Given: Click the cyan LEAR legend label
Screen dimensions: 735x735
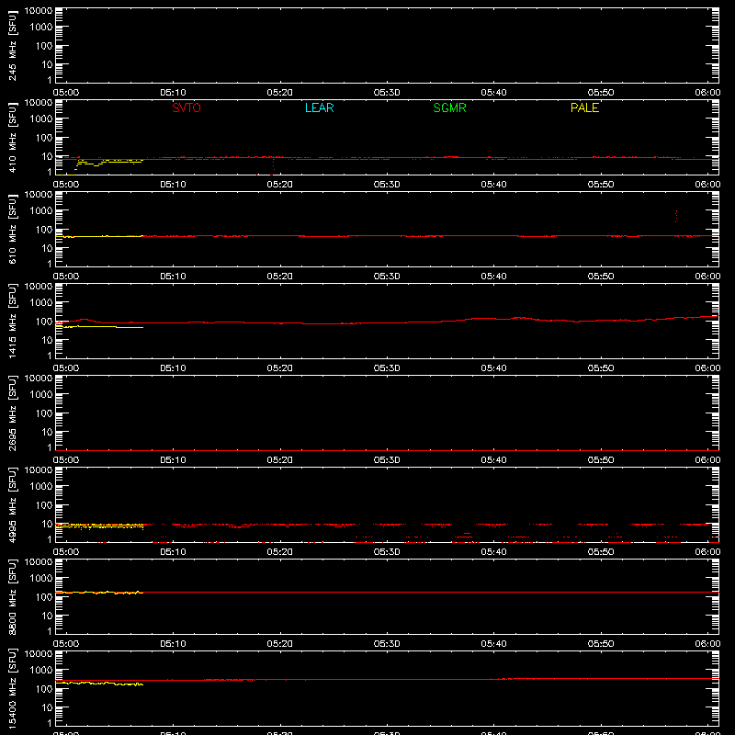Looking at the screenshot, I should coord(319,107).
